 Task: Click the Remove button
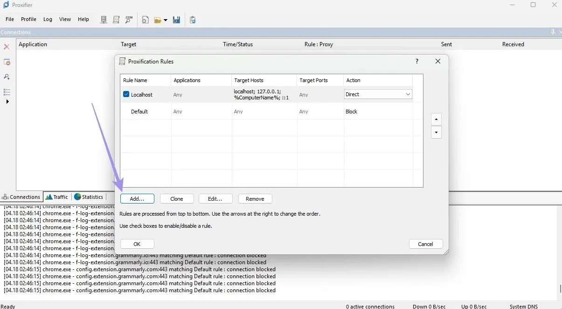pyautogui.click(x=255, y=199)
